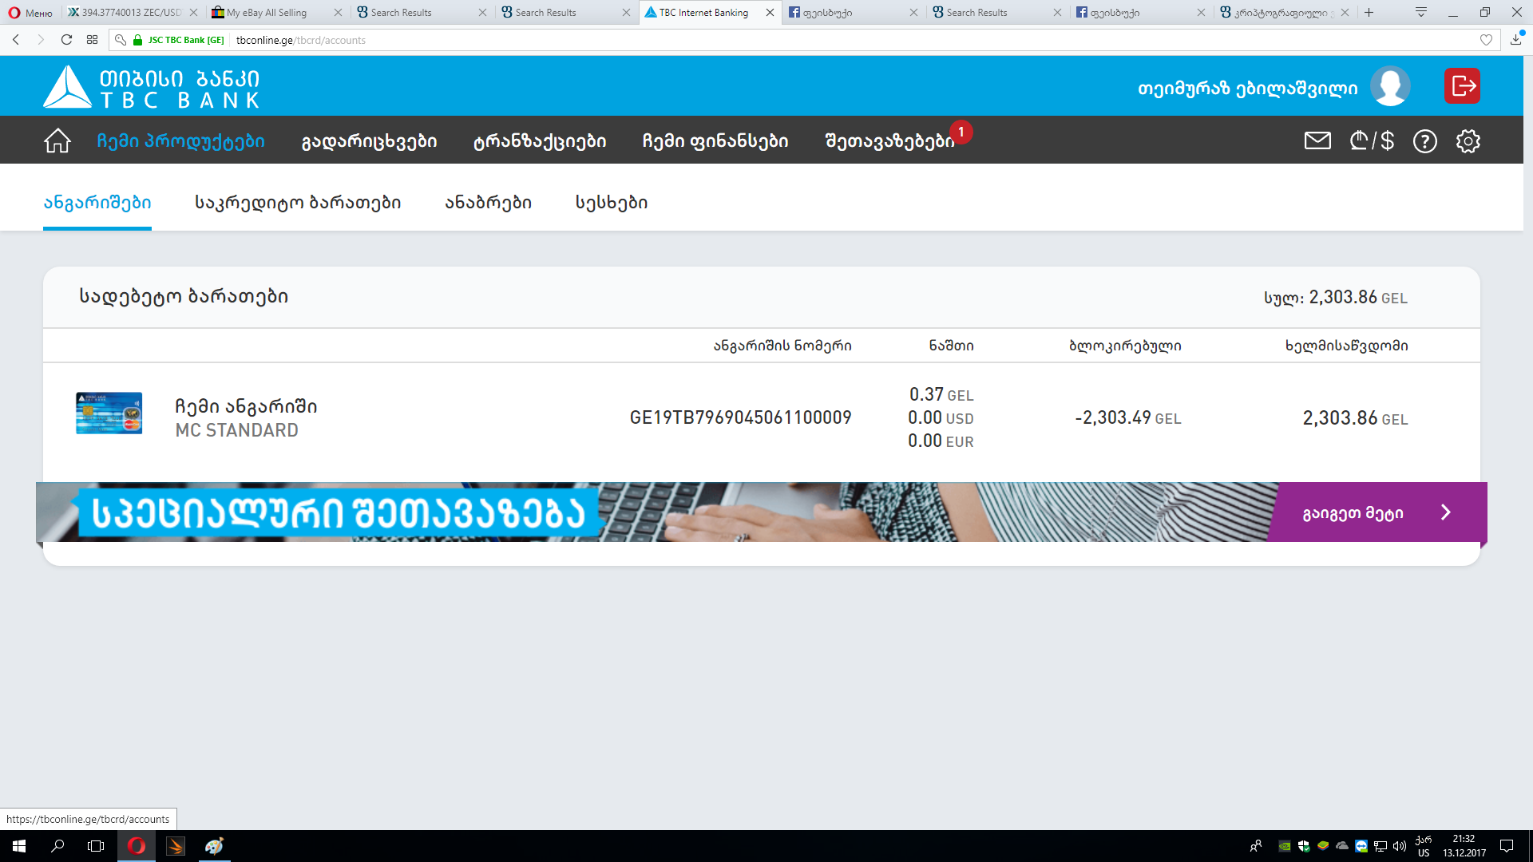Open Windows Start menu
This screenshot has height=862, width=1533.
(19, 846)
